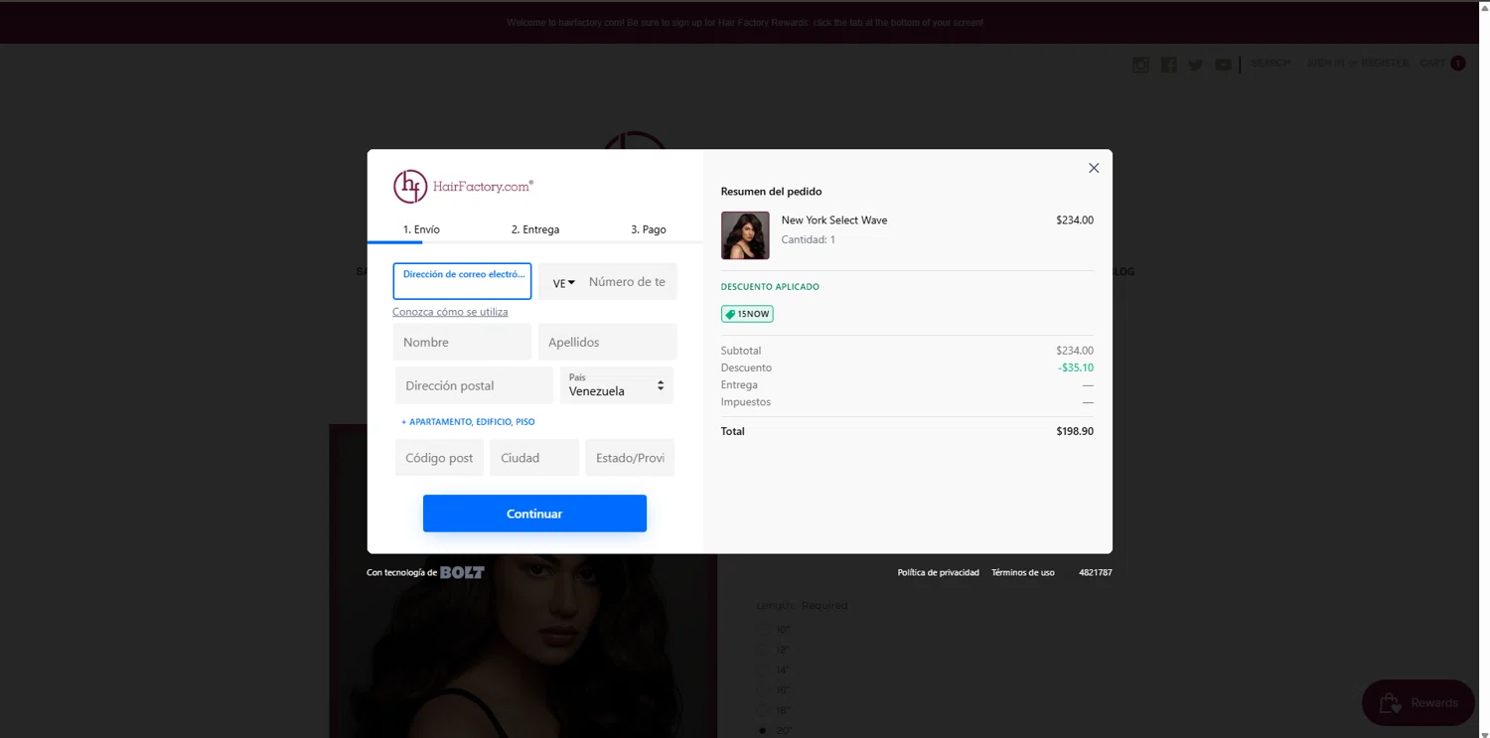Select the 12" length radio button

click(x=763, y=650)
